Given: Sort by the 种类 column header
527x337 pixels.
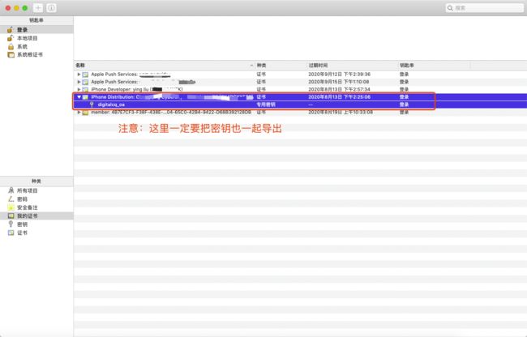Looking at the screenshot, I should tap(281, 65).
